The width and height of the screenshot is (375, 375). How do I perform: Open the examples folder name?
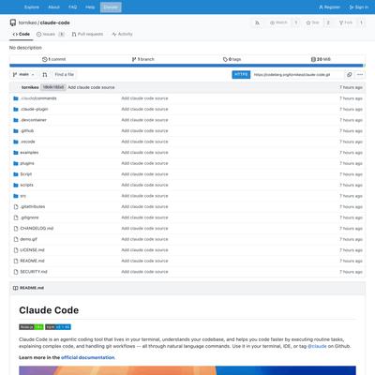[x=29, y=153]
